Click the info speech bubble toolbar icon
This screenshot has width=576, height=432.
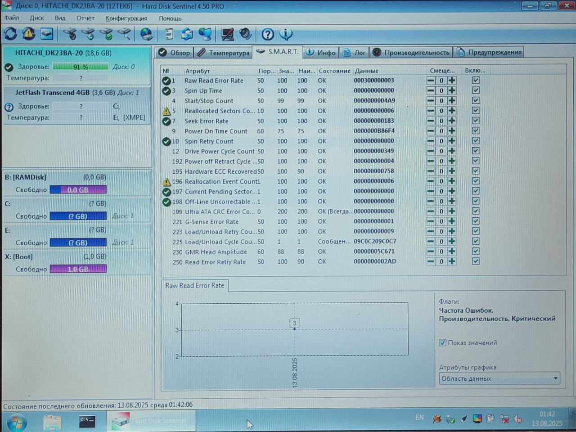click(286, 34)
